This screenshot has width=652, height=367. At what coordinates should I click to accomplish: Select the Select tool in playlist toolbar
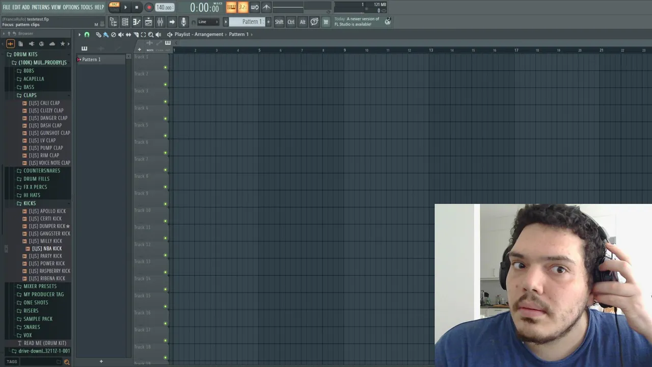point(143,35)
